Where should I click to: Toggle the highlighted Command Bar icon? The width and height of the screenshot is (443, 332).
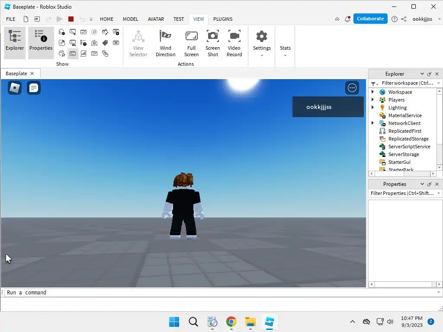coord(73,54)
